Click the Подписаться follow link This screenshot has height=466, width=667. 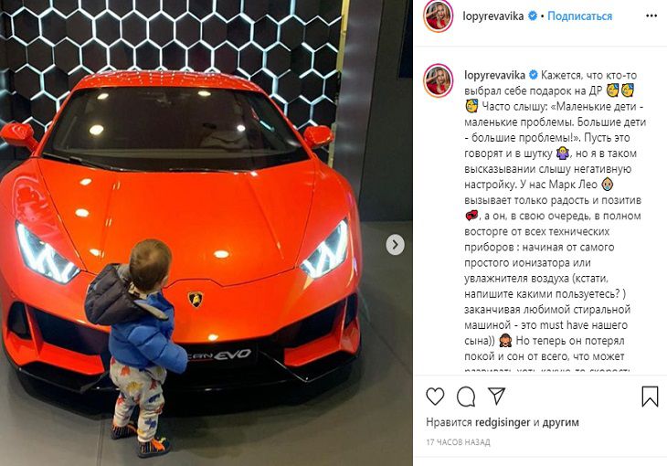point(579,16)
